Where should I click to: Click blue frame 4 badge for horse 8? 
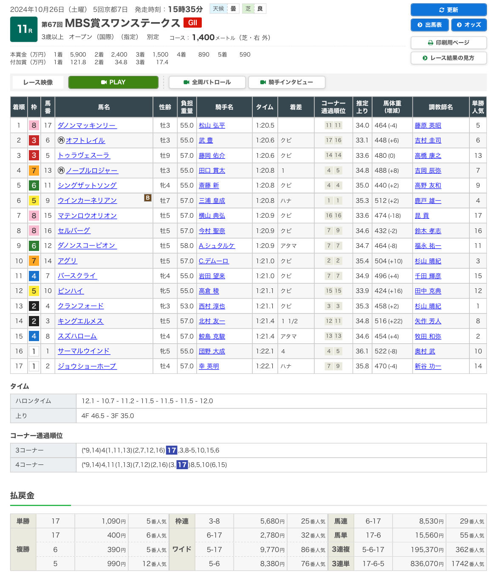[34, 336]
